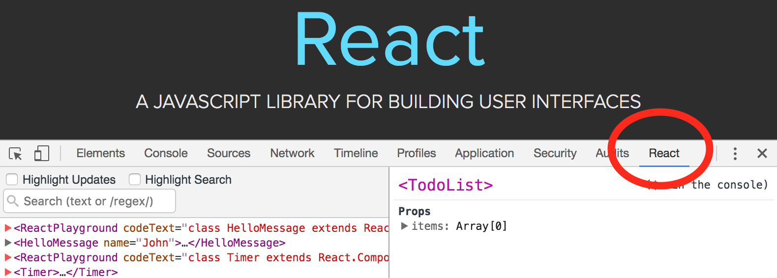Expand the Timer component arrow
777x278 pixels.
pos(8,272)
